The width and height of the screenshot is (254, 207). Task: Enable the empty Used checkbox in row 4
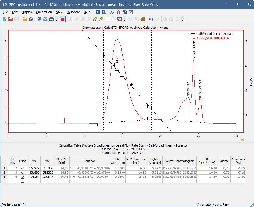click(23, 181)
